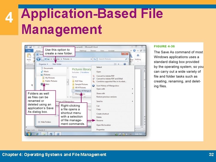Open the help icon in the Save As toolbar
The image size is (216, 162).
[x=125, y=64]
